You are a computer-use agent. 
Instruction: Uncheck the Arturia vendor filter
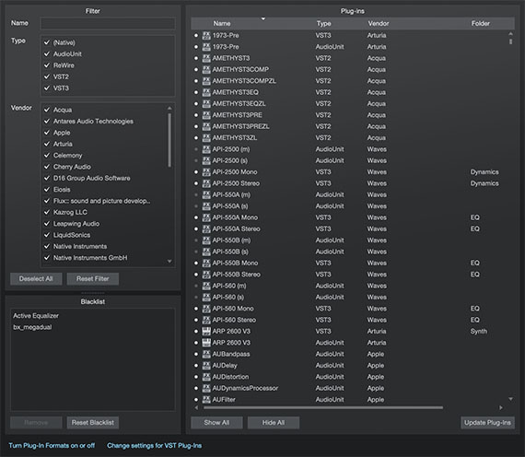(x=47, y=144)
